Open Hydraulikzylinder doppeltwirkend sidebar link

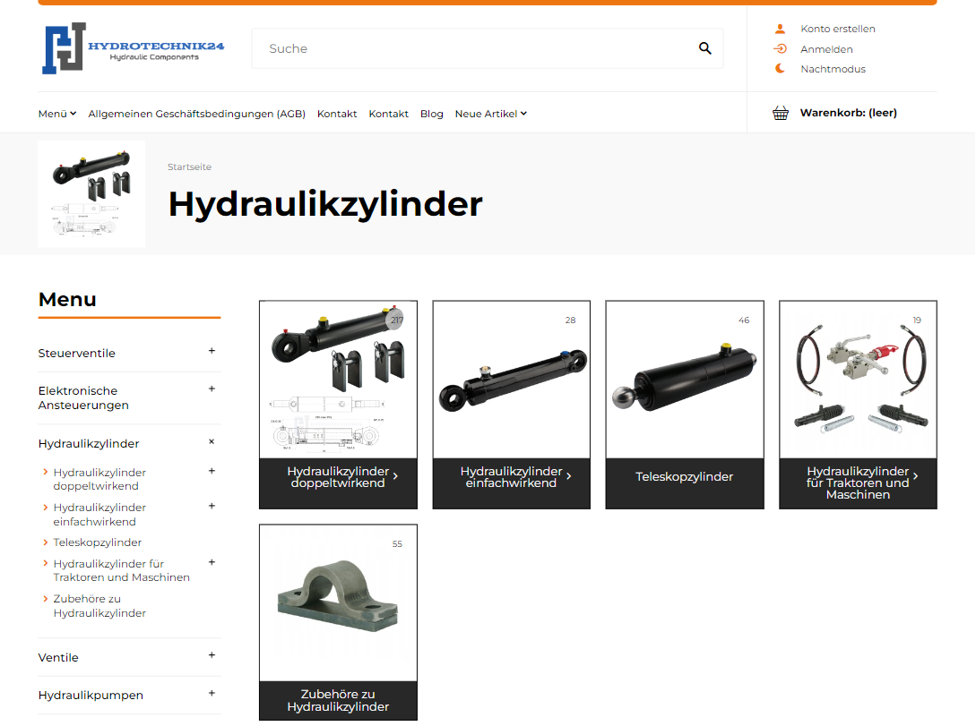(x=99, y=479)
